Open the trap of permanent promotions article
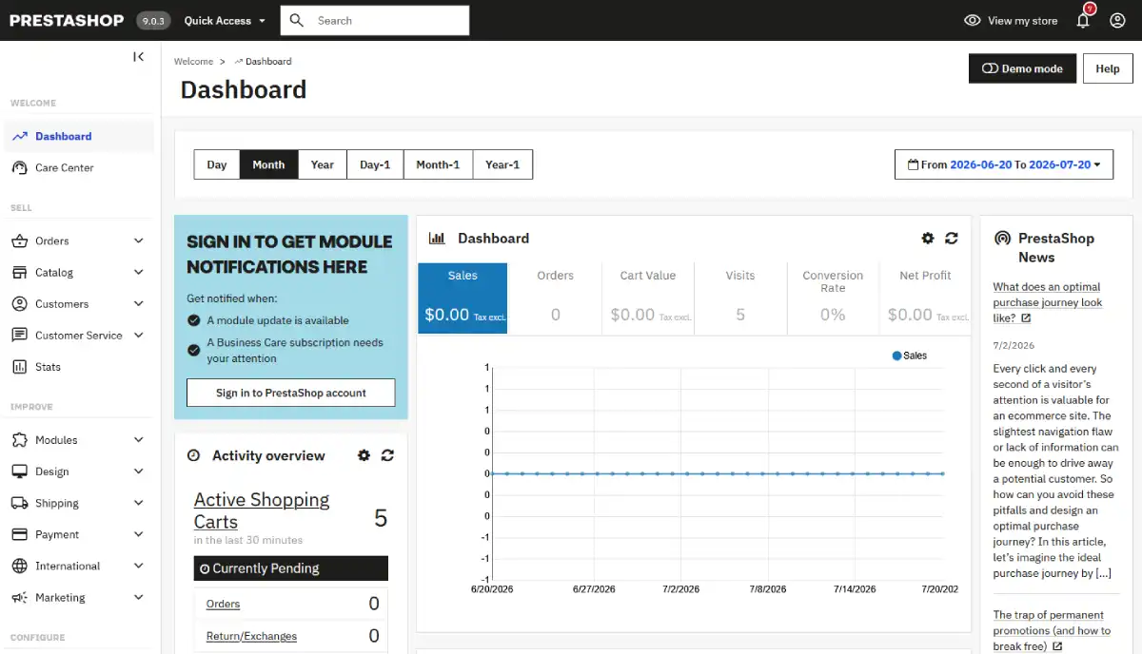Screen dimensions: 1142x654 pyautogui.click(x=1052, y=630)
